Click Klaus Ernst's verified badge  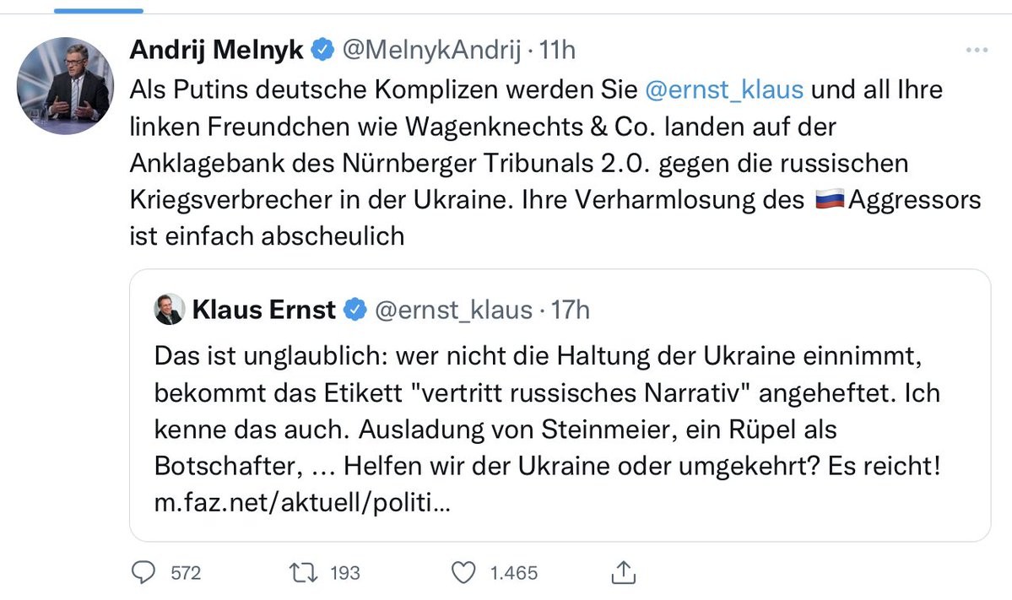355,311
